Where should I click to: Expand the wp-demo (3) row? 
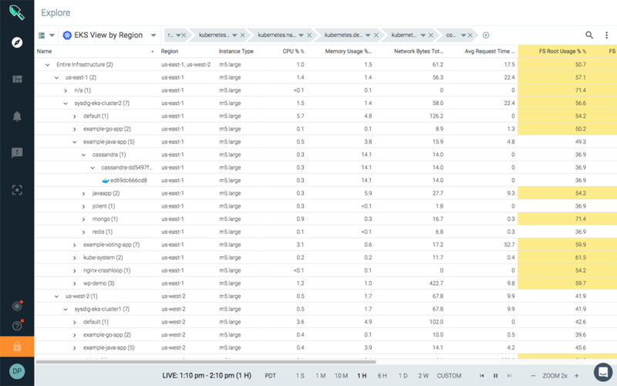(x=75, y=283)
